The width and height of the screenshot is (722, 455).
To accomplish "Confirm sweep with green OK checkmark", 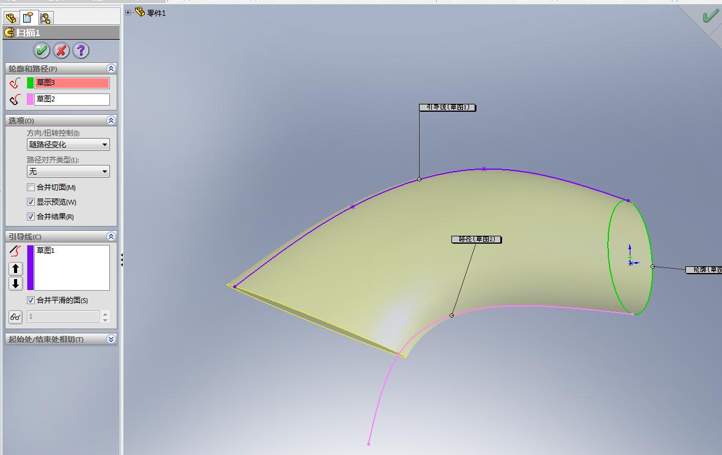I will 42,50.
